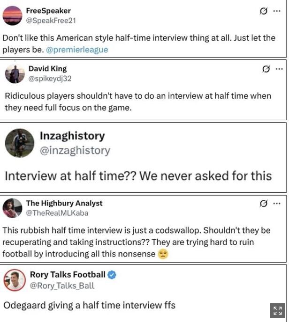The width and height of the screenshot is (289, 322).
Task: Open more options on The Highbury Analyst's tweet
Action: click(277, 204)
